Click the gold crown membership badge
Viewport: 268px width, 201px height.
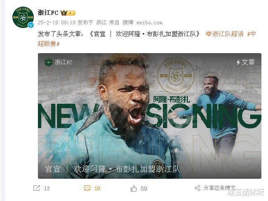pyautogui.click(x=68, y=13)
